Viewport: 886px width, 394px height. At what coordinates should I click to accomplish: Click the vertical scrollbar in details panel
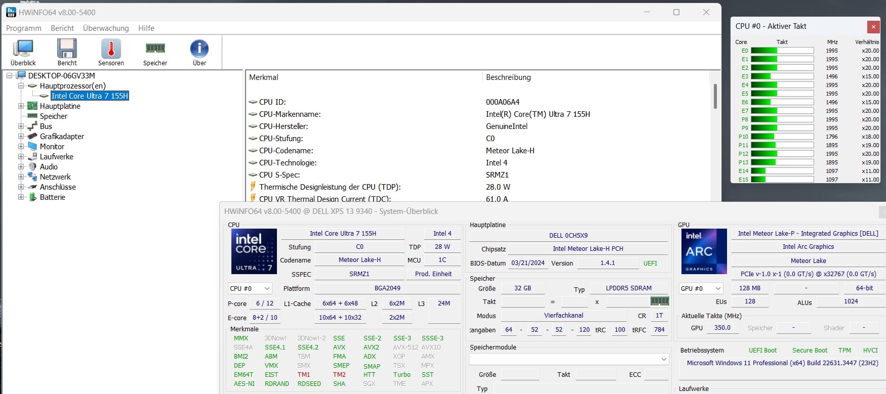(x=715, y=96)
